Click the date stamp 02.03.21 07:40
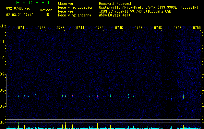204x129 pixels. [x=20, y=15]
